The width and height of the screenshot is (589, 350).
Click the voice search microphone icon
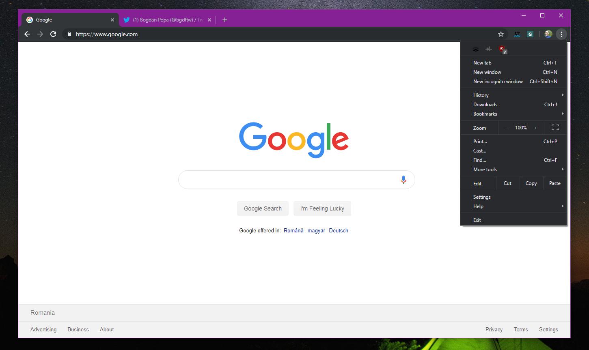click(403, 180)
